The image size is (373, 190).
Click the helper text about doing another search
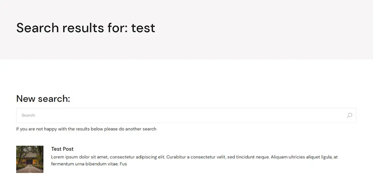86,129
